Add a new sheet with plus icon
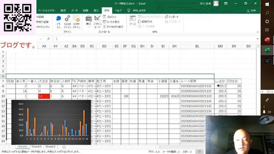Screen dimensions: 274x154 coord(64,147)
